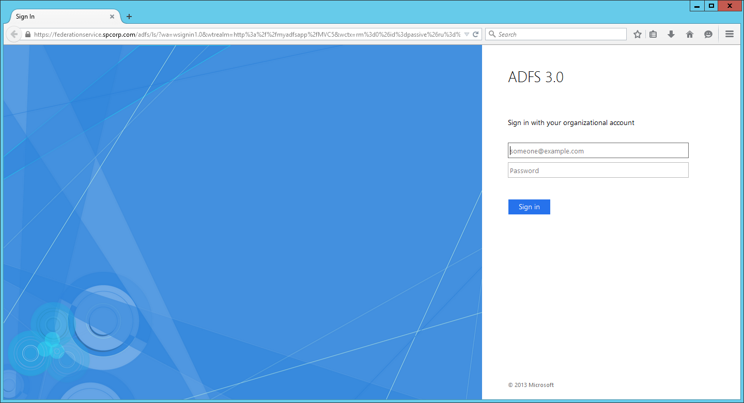
Task: Click the © 2013 Microsoft text
Action: [x=531, y=384]
